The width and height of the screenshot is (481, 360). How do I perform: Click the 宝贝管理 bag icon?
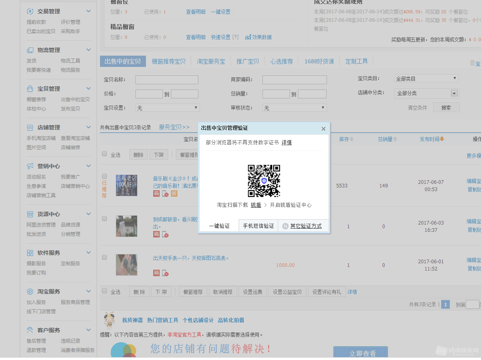point(30,89)
